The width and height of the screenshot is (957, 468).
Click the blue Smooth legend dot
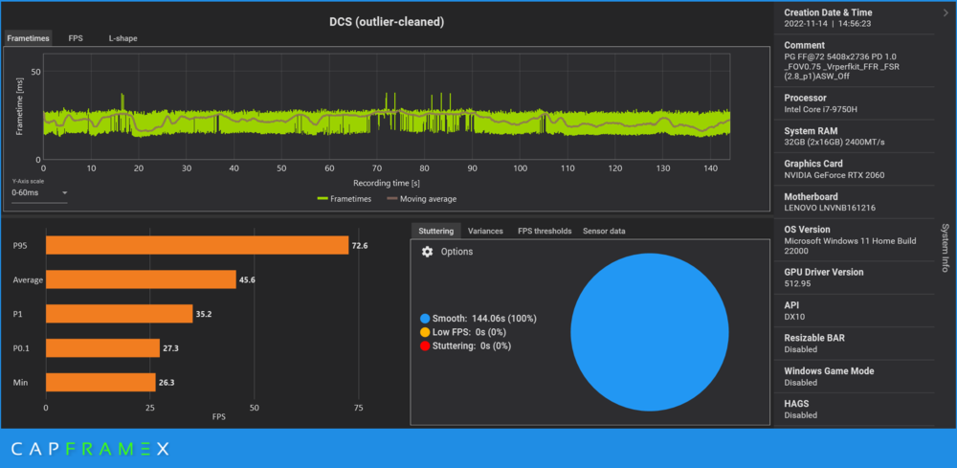[x=426, y=319]
